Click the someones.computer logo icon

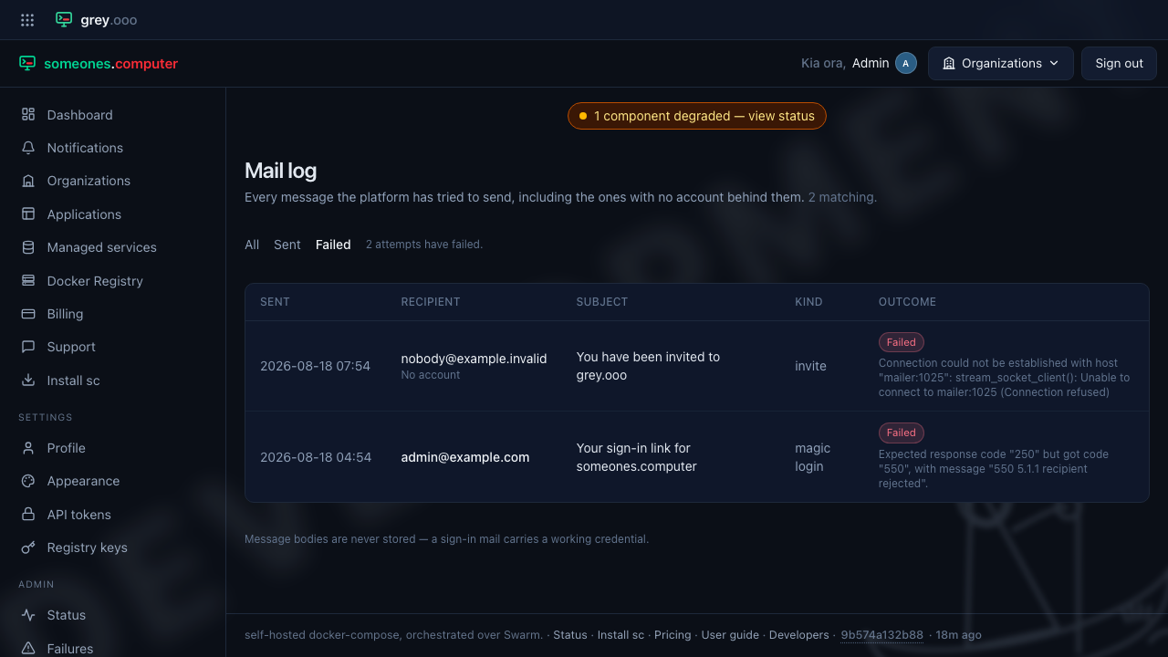coord(27,63)
